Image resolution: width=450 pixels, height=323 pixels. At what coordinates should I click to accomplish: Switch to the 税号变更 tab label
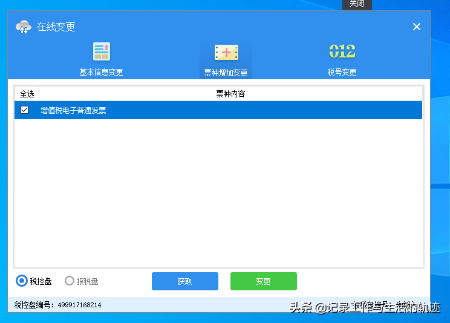pos(342,72)
